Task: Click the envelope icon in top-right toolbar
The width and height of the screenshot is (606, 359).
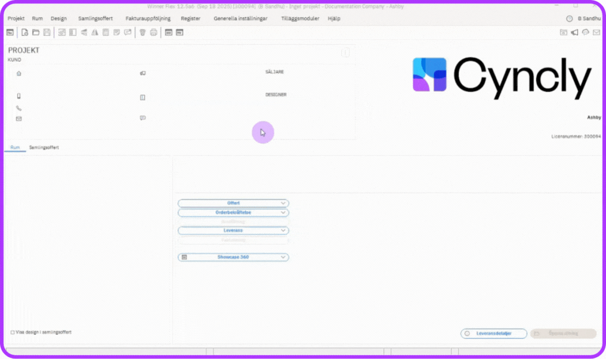Action: (x=596, y=32)
